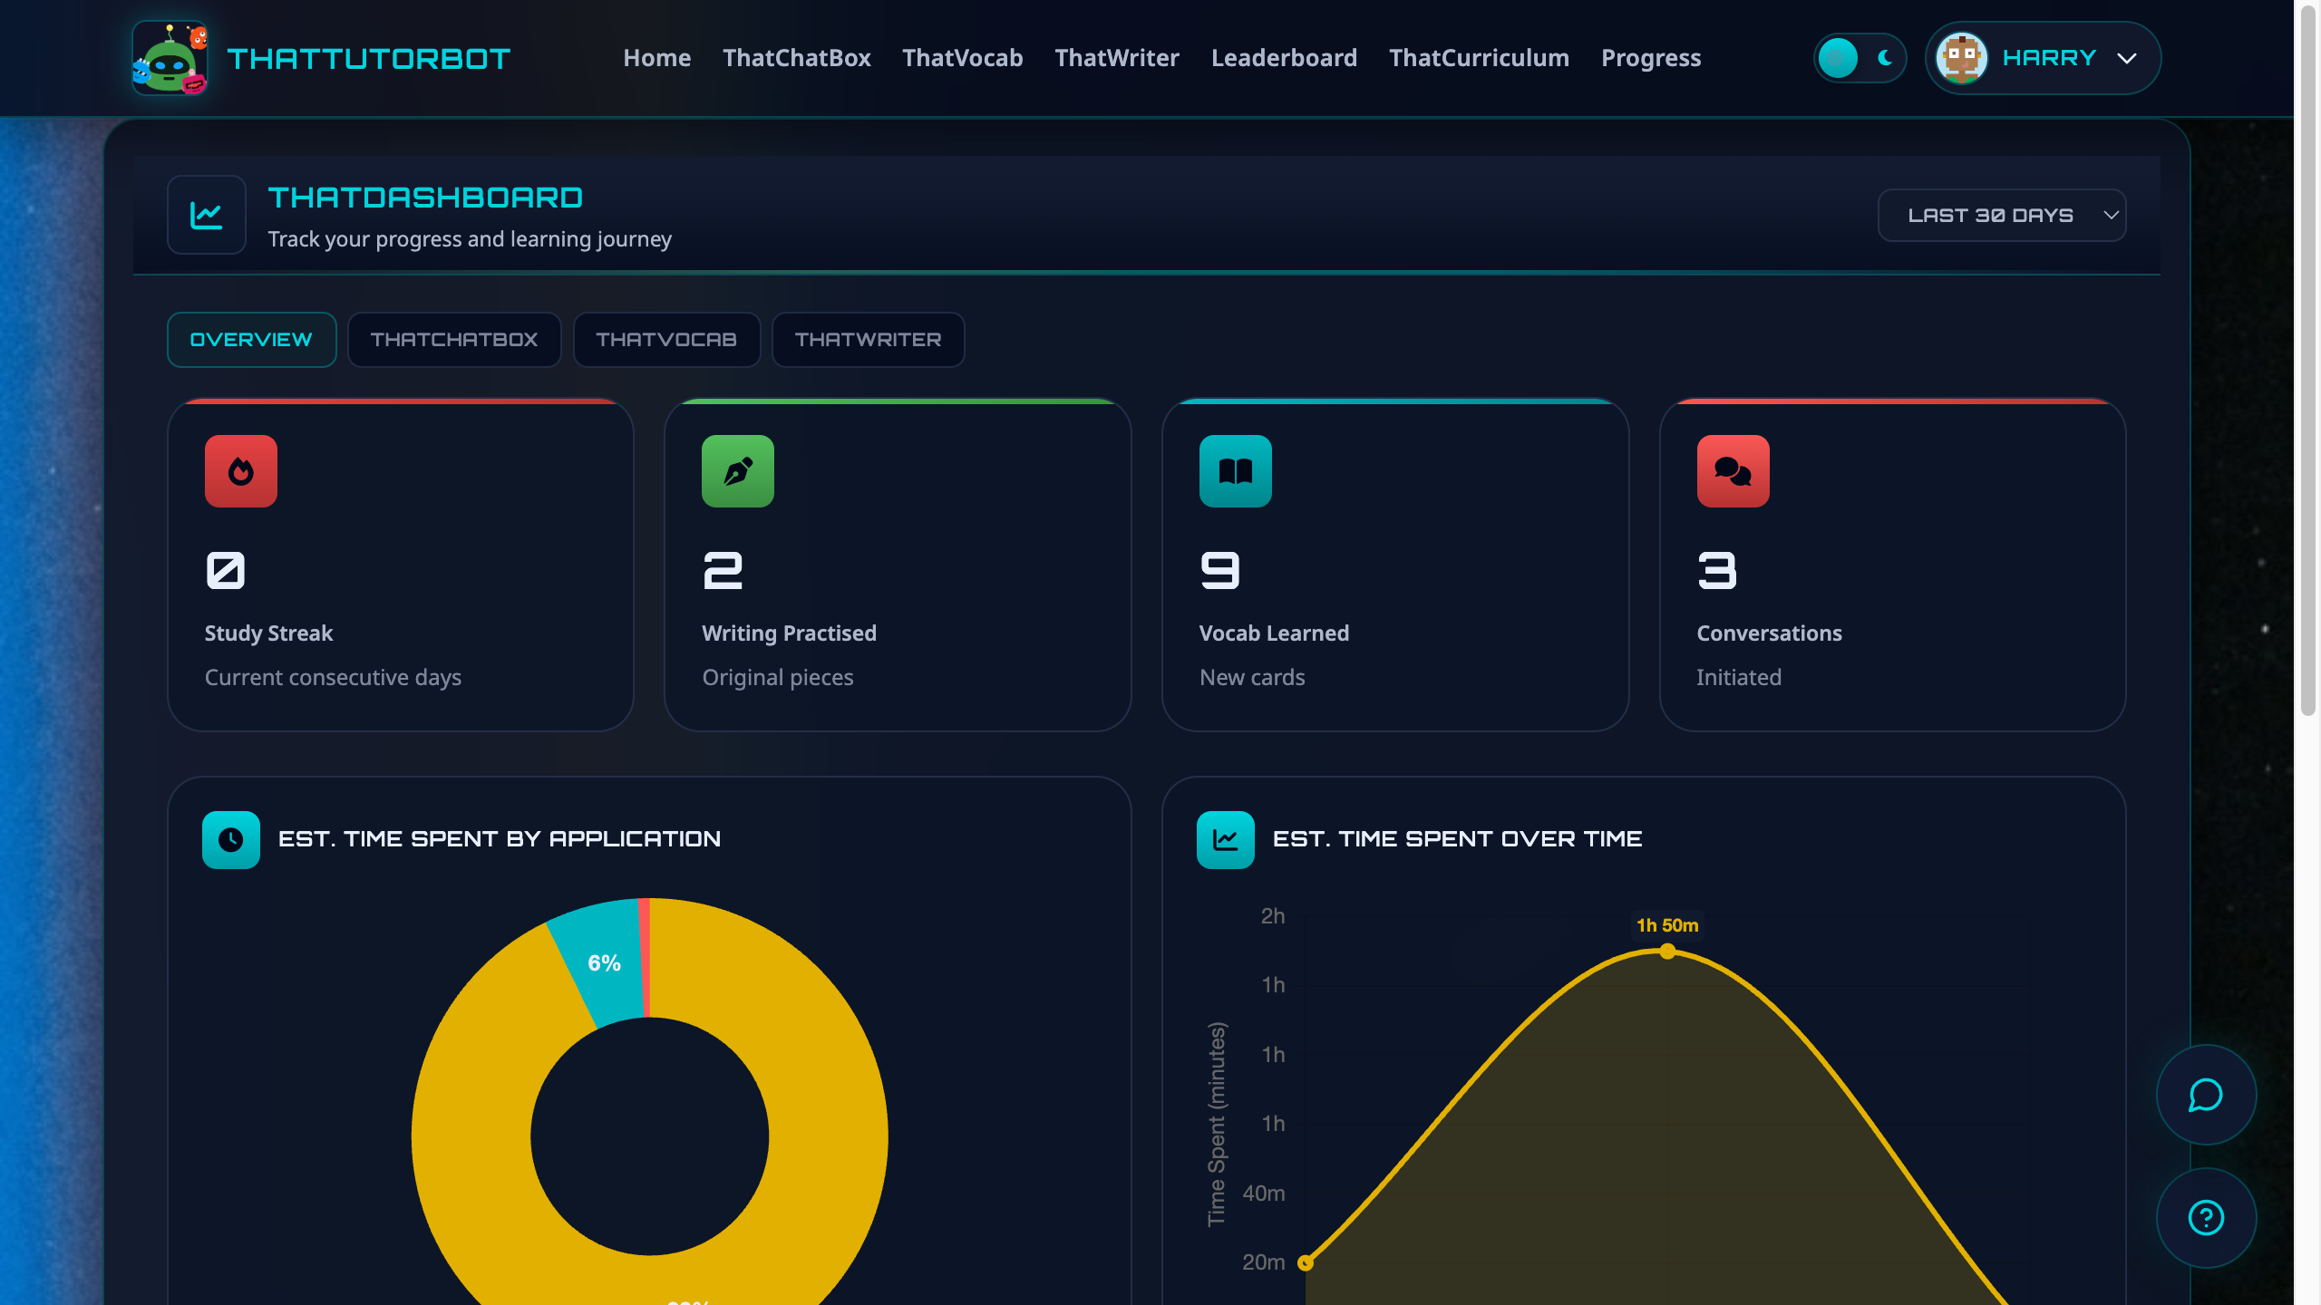Switch to the ThatChatBox dashboard tab
Image resolution: width=2321 pixels, height=1305 pixels.
(x=454, y=340)
